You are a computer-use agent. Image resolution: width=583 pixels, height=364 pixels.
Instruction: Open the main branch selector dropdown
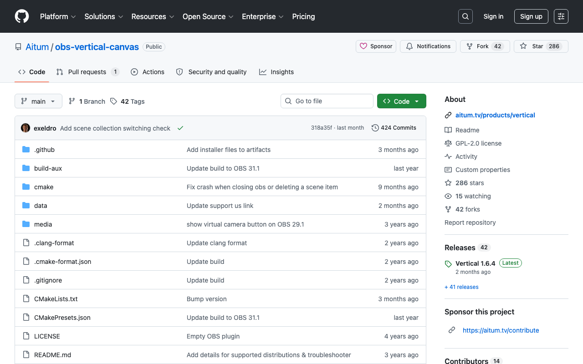38,101
